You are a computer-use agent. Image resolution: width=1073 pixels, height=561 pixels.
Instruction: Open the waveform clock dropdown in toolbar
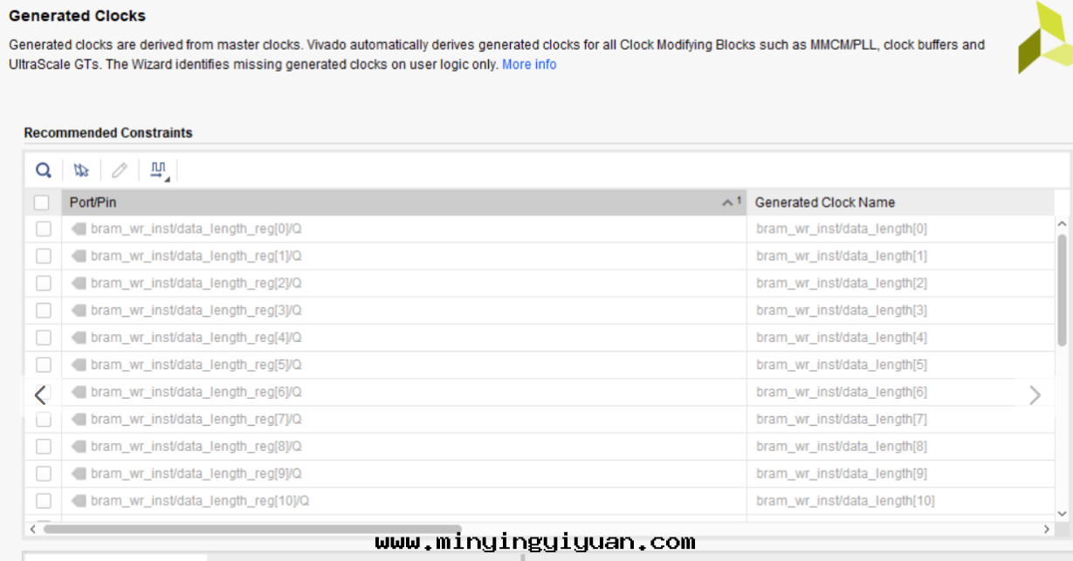tap(159, 170)
